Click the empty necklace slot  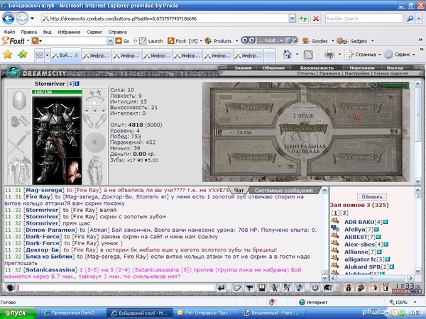point(95,101)
